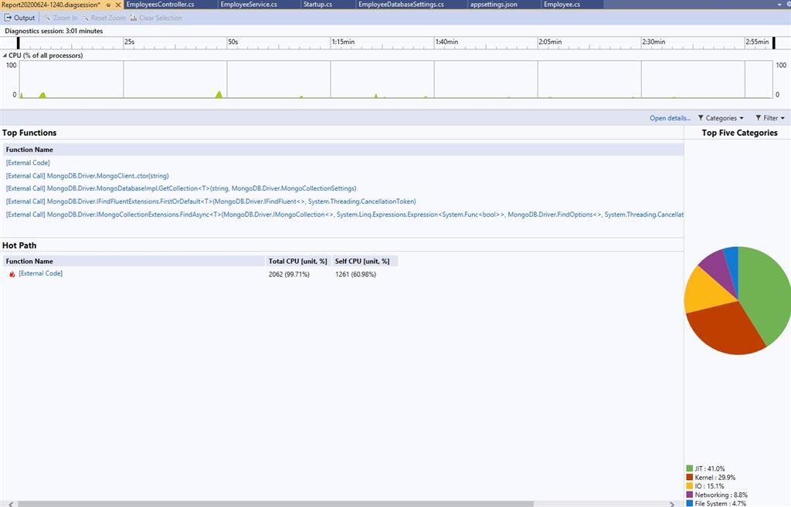Collapse the CPU graph section triangle
This screenshot has width=791, height=507.
(5, 55)
